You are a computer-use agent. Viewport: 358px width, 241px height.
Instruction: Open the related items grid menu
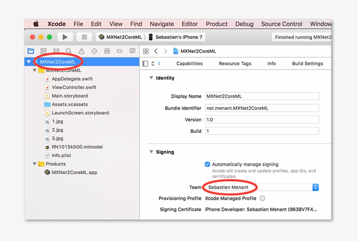(146, 51)
